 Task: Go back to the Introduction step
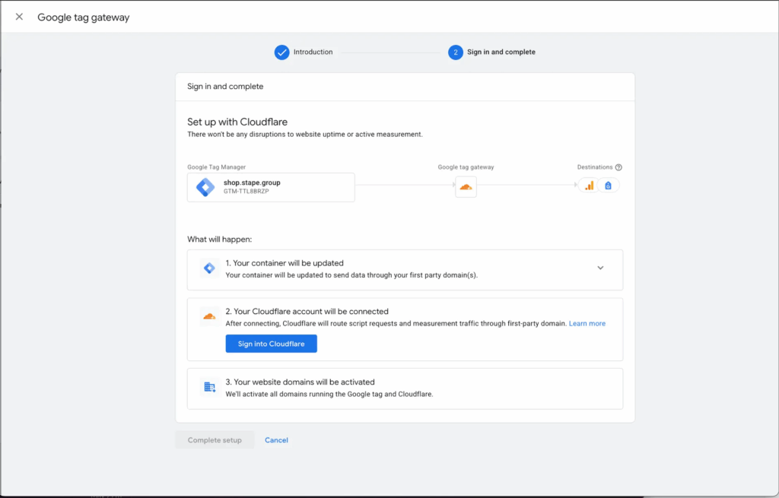point(313,52)
